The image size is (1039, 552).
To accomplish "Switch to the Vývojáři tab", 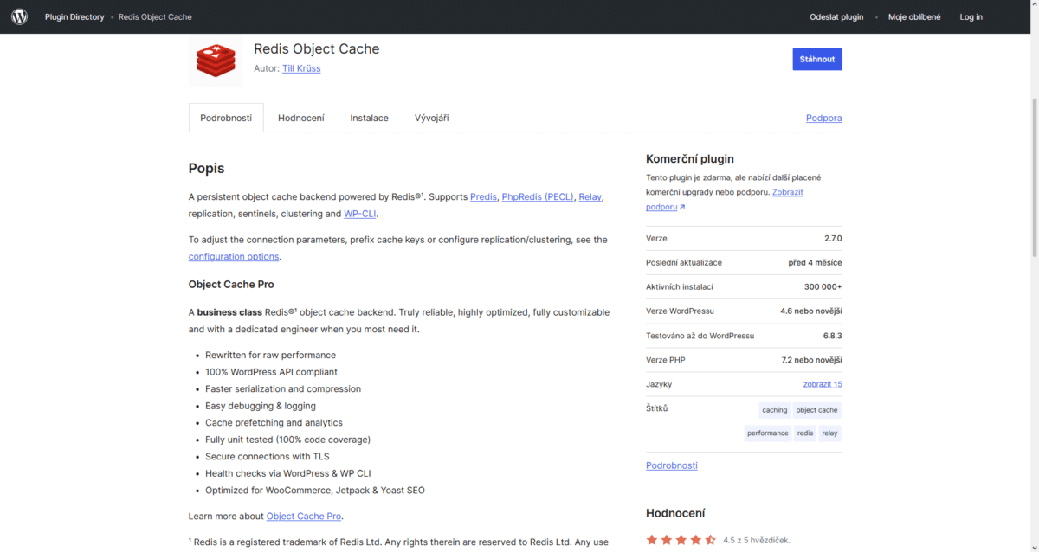I will 431,118.
